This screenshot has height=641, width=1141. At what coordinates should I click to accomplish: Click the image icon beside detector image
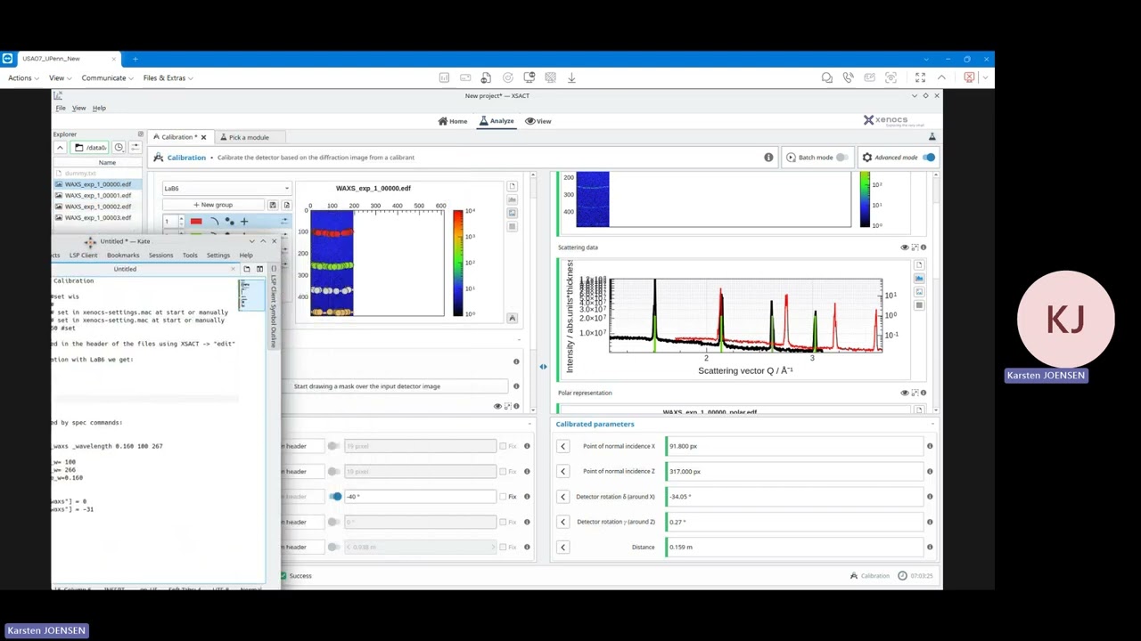click(x=512, y=214)
